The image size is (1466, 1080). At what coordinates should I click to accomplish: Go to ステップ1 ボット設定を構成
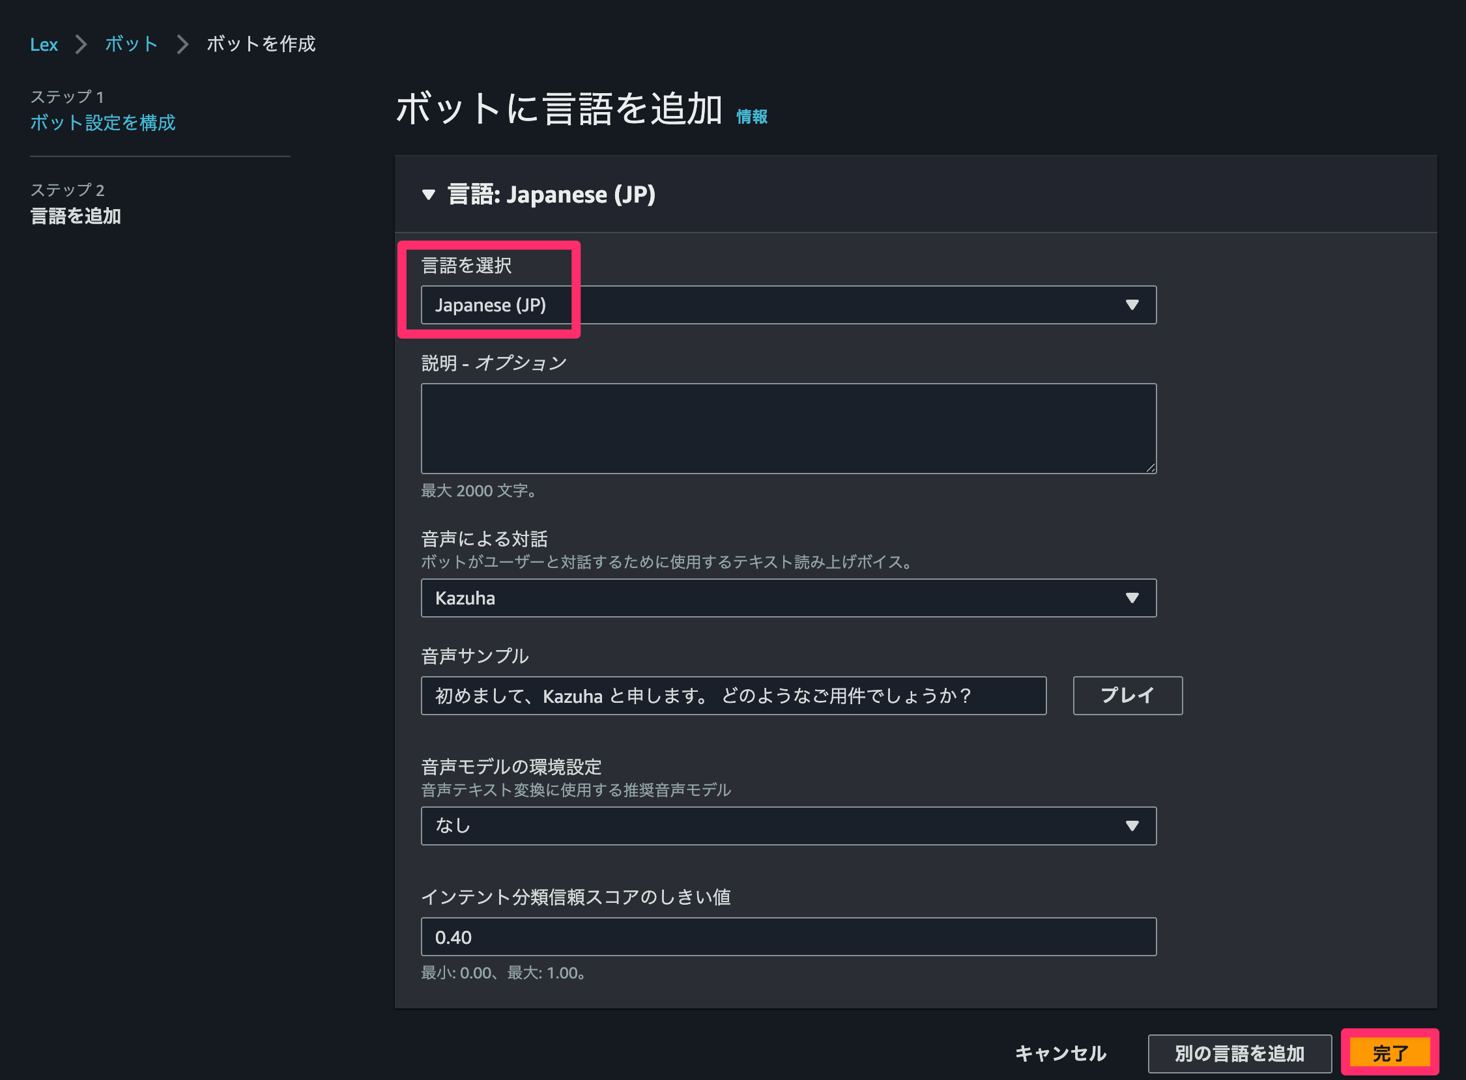point(102,123)
